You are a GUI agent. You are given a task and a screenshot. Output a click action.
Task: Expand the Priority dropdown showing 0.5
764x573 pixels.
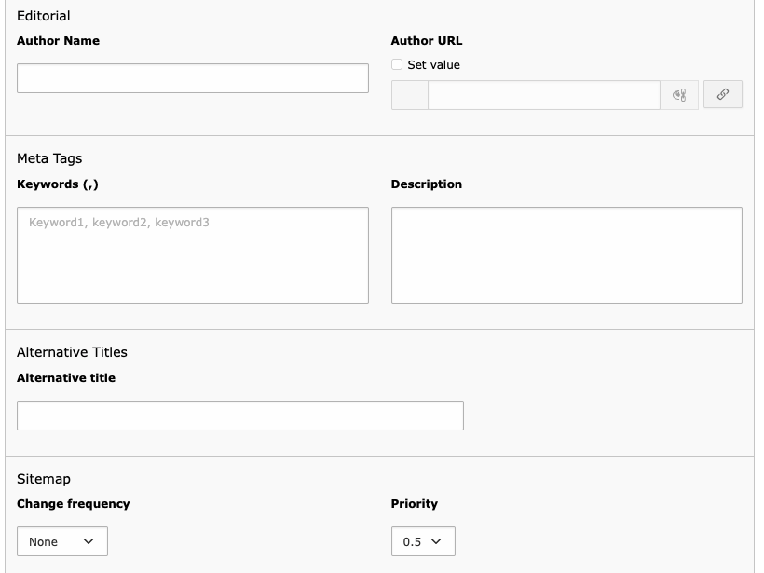[423, 541]
